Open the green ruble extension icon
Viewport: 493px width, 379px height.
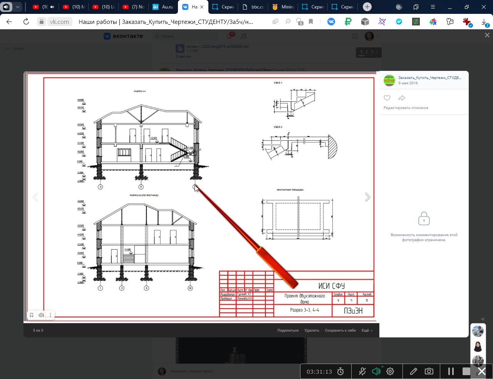point(348,22)
